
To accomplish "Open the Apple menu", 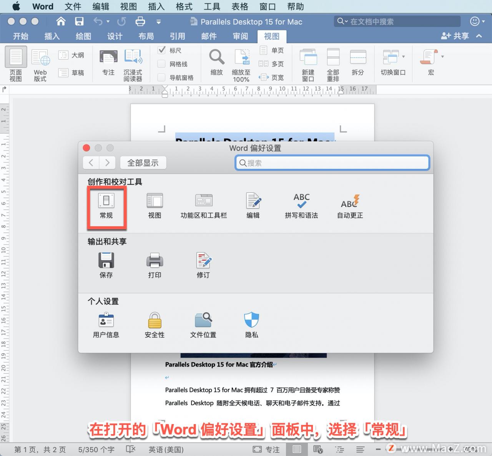I will (16, 6).
